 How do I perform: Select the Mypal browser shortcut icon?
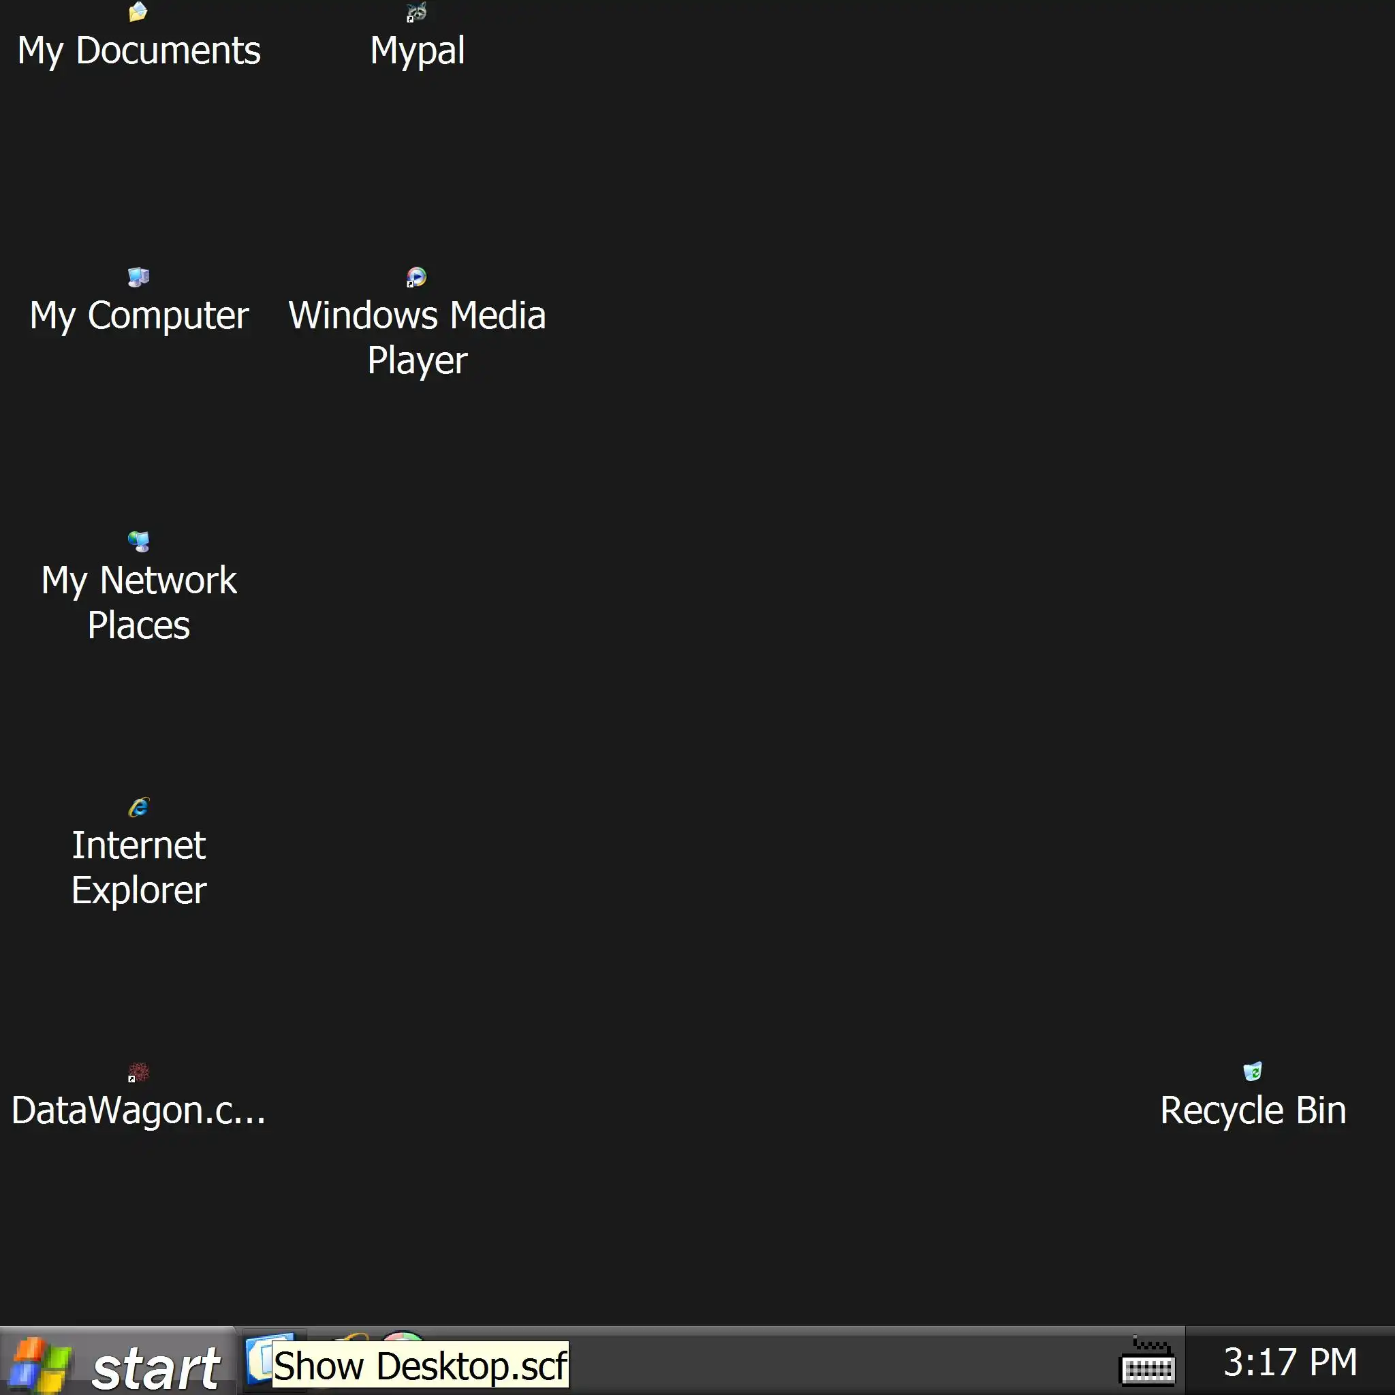417,12
